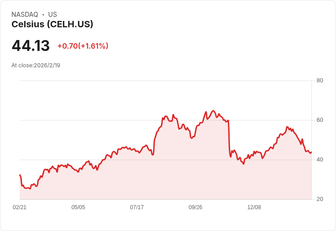Click the 40 y-axis price label
The image size is (336, 231).
(320, 160)
